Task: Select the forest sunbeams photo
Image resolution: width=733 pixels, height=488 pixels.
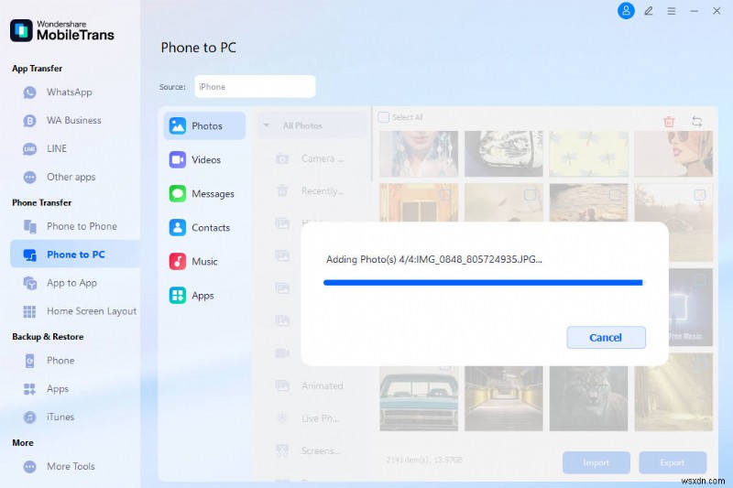Action: (673, 398)
